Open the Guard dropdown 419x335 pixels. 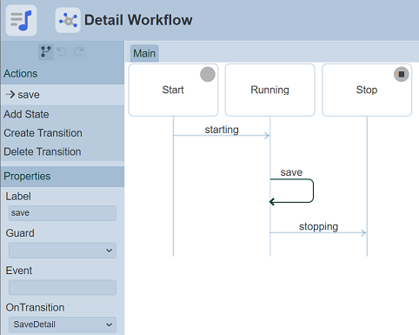63,251
